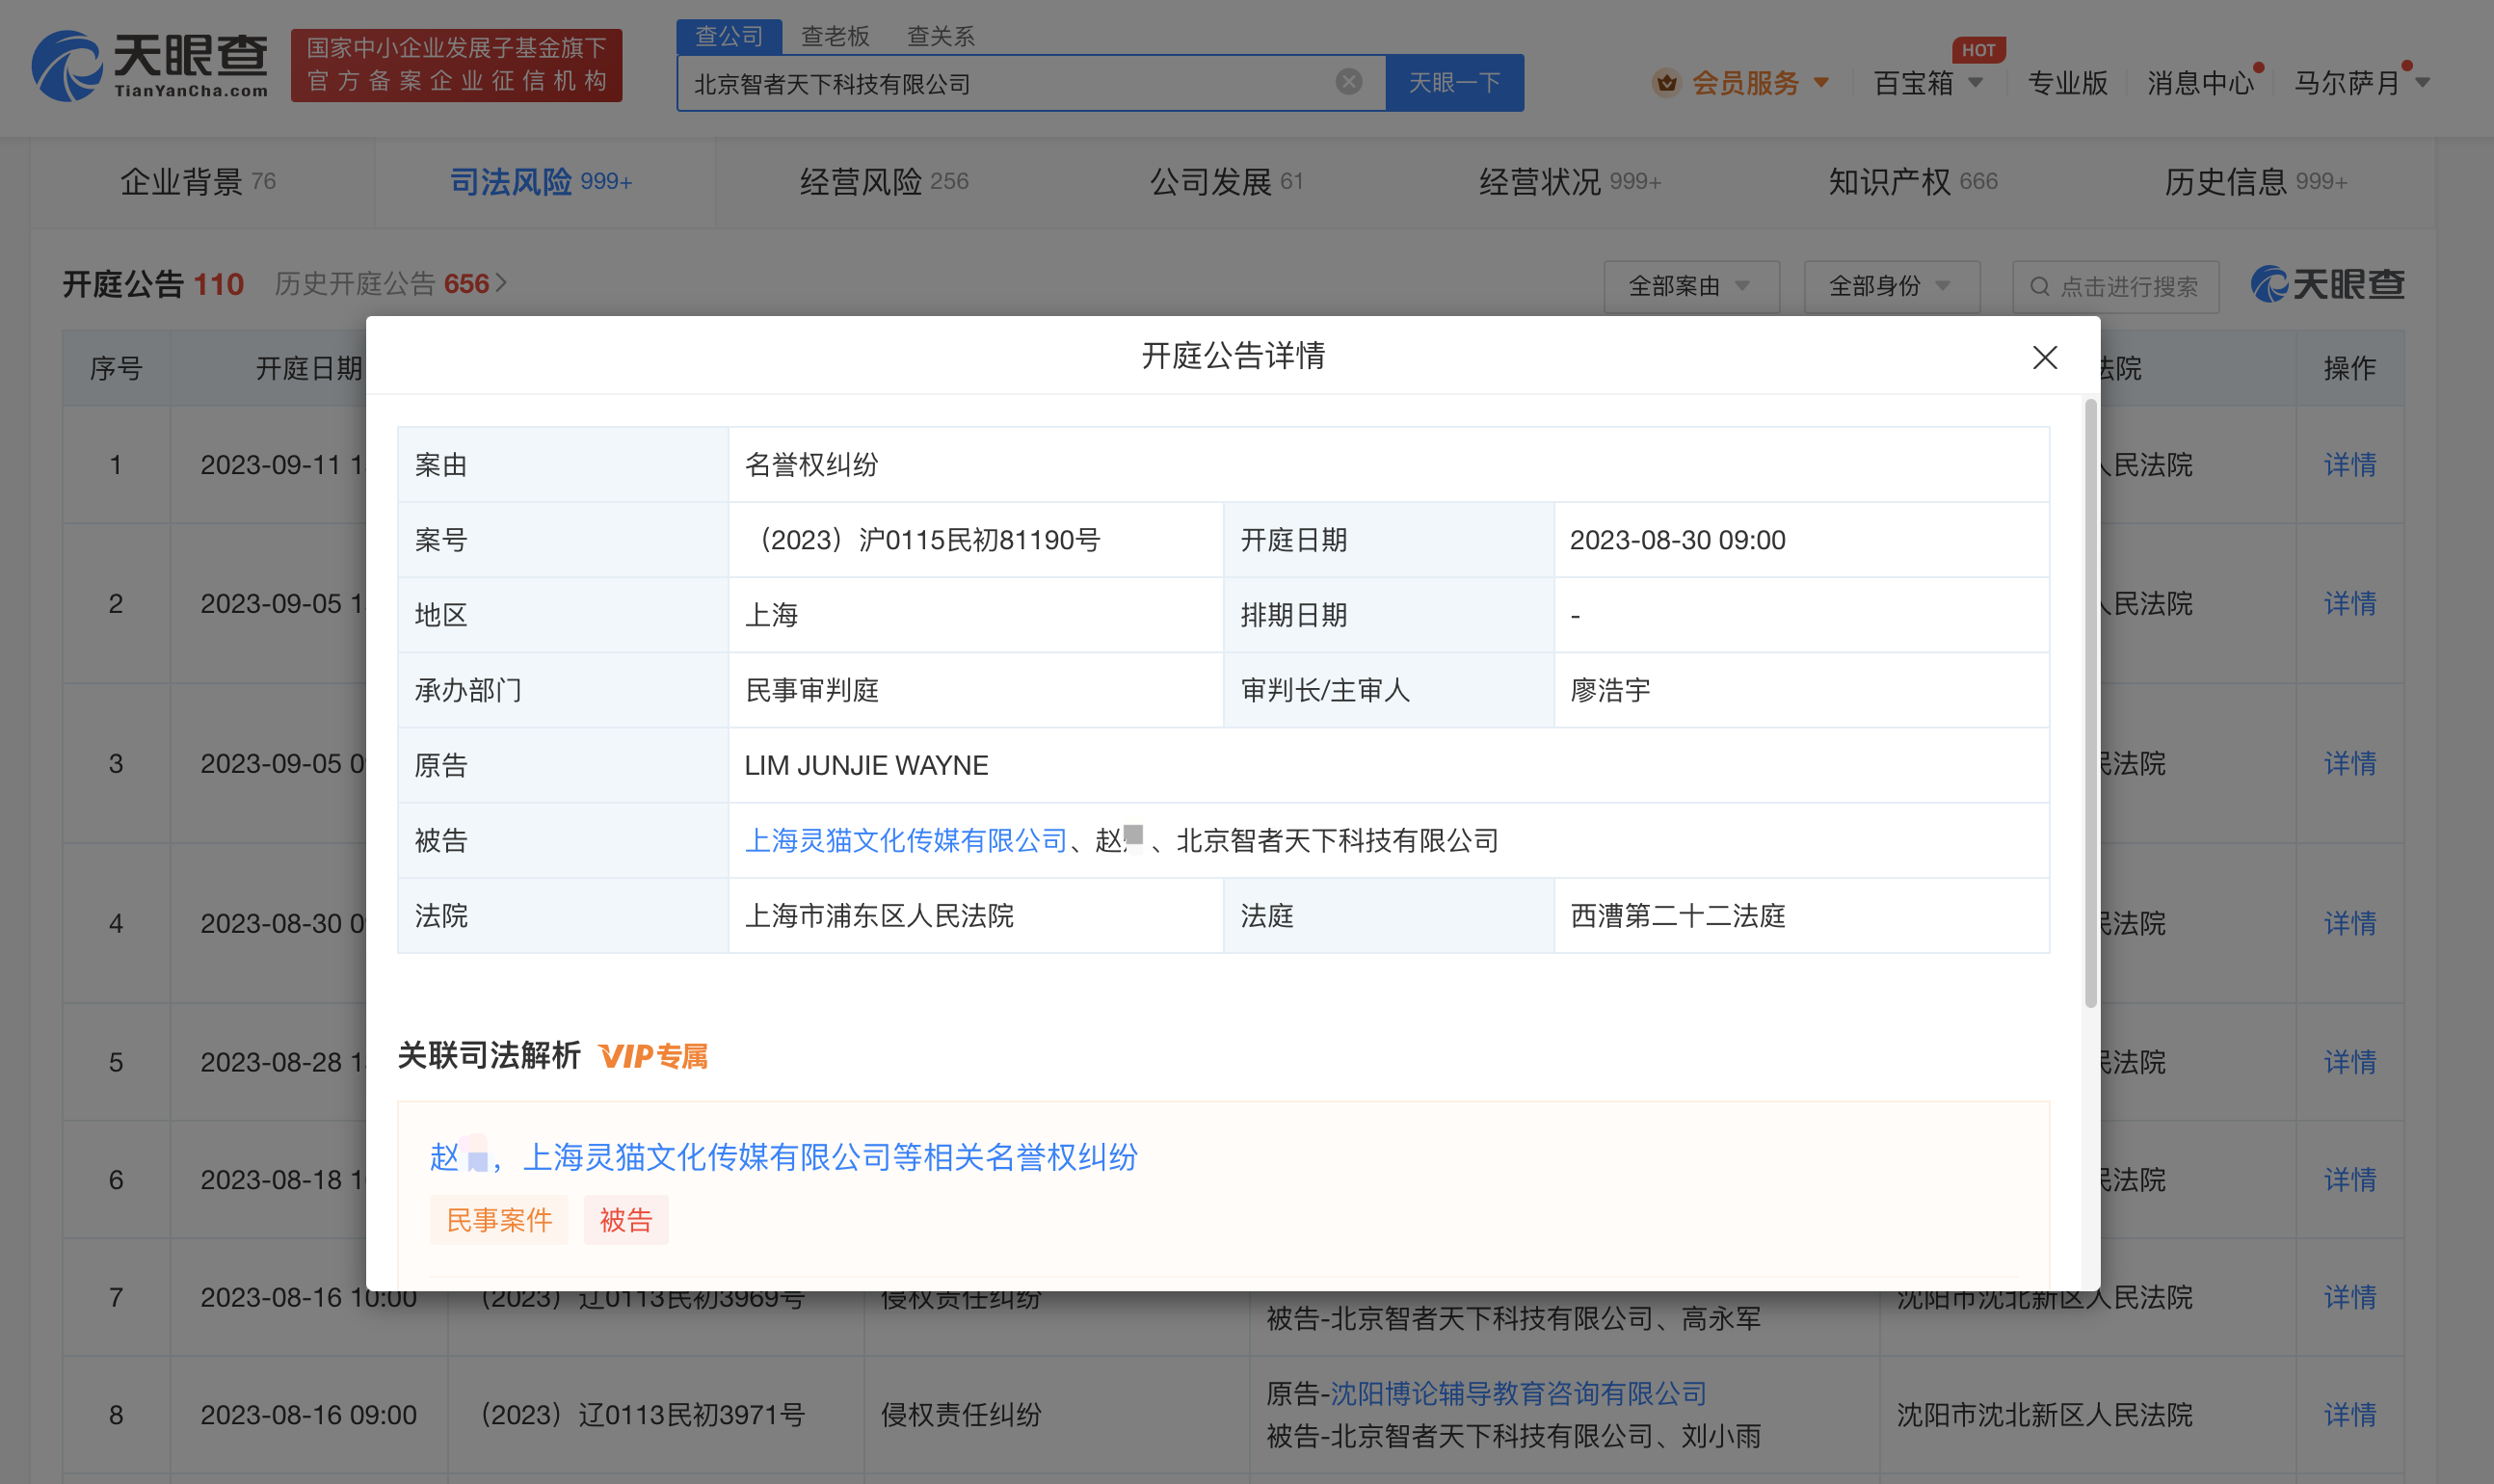Open the 全部身份 dropdown
This screenshot has height=1484, width=2494.
tap(1890, 287)
